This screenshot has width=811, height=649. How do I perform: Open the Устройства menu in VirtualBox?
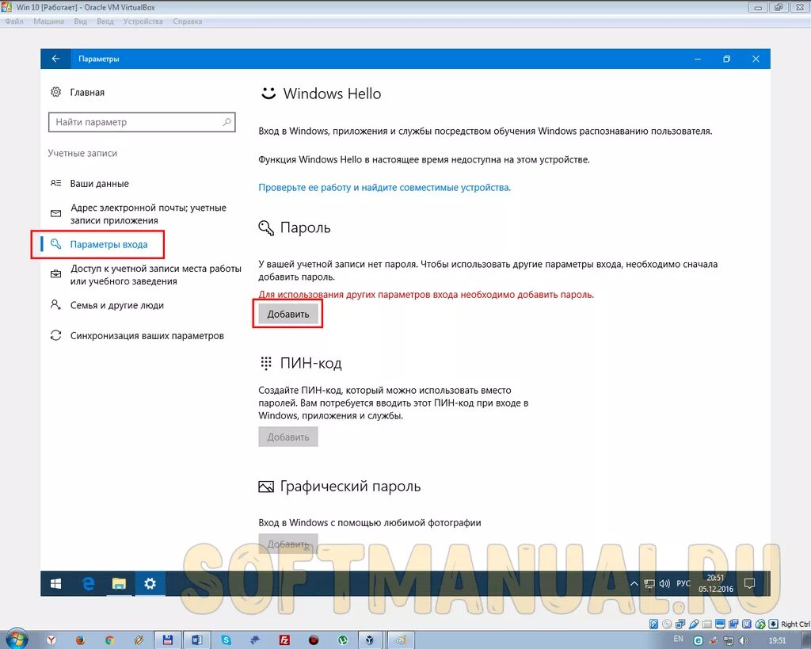tap(143, 21)
